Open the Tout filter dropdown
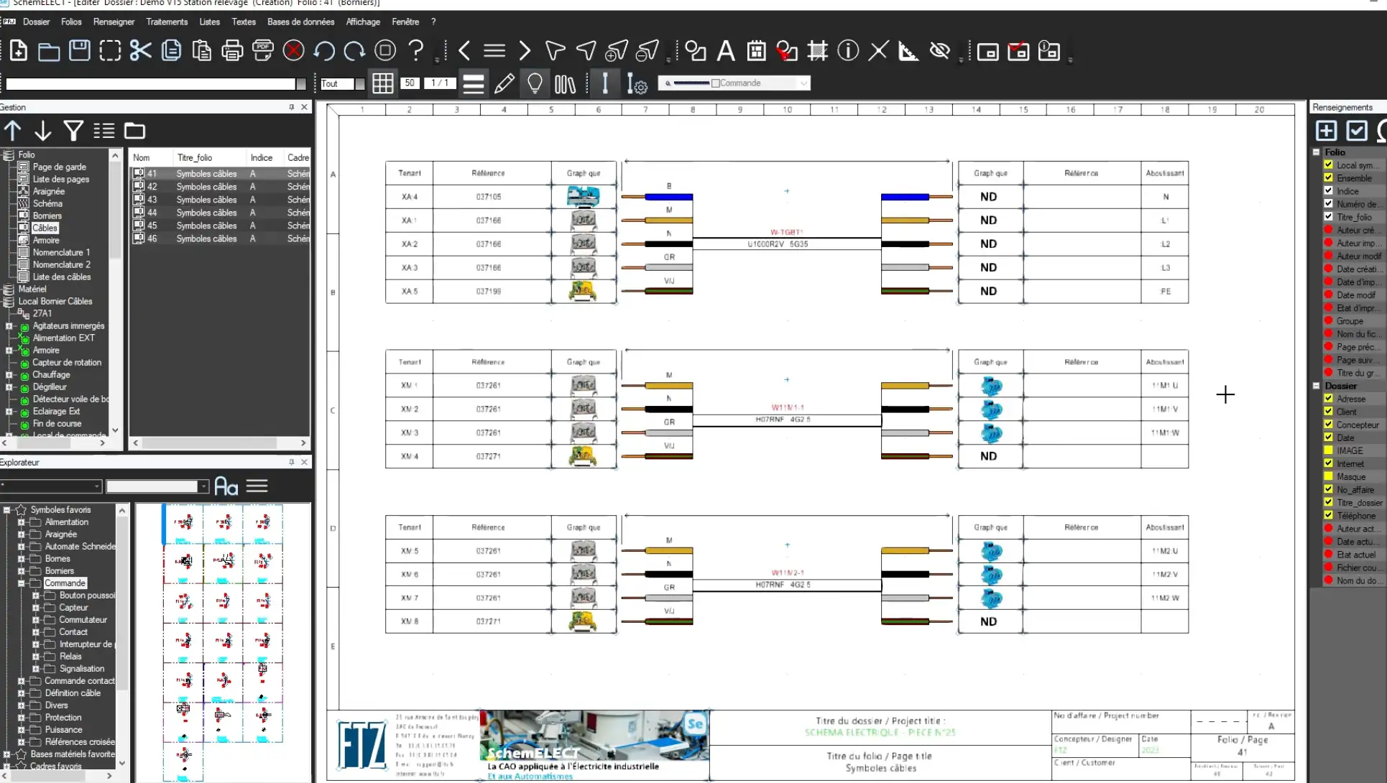 pos(359,84)
